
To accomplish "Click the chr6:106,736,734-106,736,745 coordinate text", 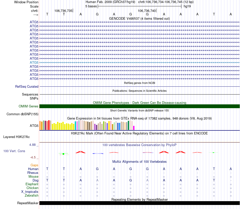I will [166, 2].
